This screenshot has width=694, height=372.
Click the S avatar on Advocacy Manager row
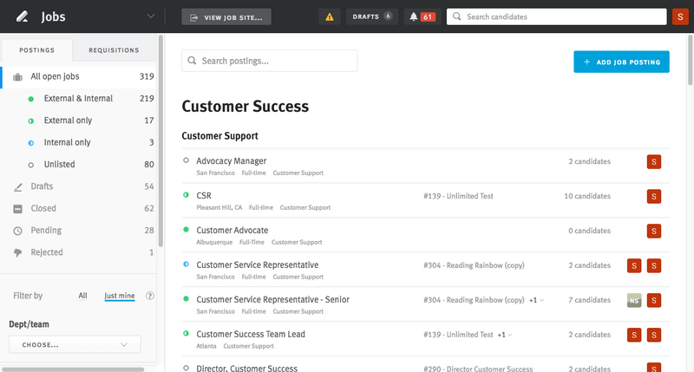pos(654,161)
